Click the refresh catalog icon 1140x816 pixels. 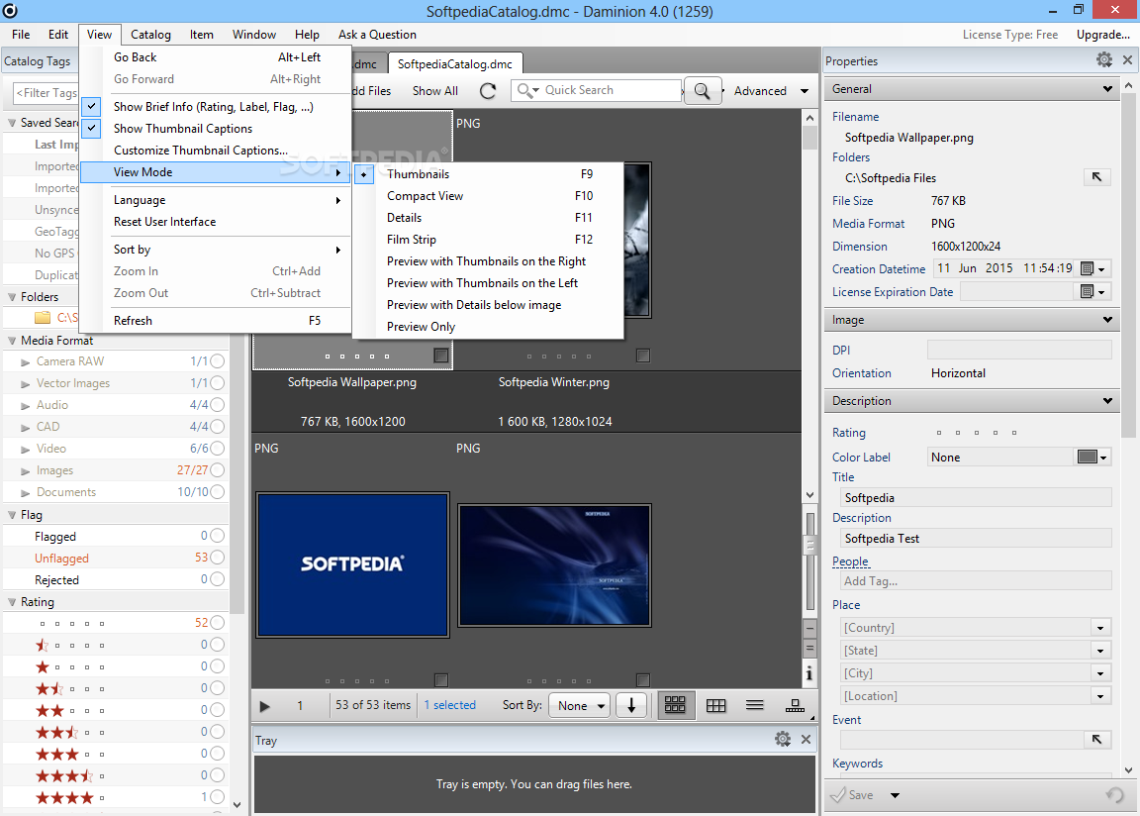point(488,91)
